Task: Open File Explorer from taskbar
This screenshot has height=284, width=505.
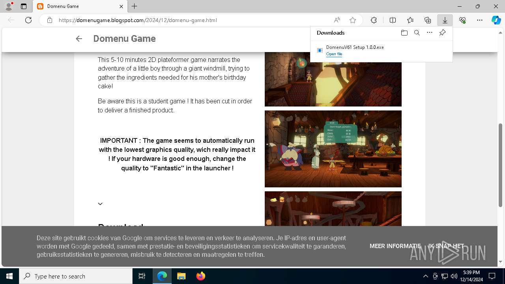Action: pyautogui.click(x=181, y=276)
